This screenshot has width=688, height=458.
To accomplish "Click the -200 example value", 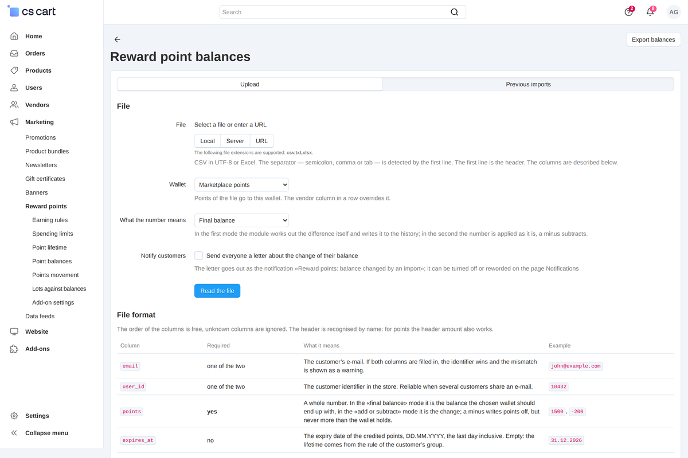I will pyautogui.click(x=577, y=412).
